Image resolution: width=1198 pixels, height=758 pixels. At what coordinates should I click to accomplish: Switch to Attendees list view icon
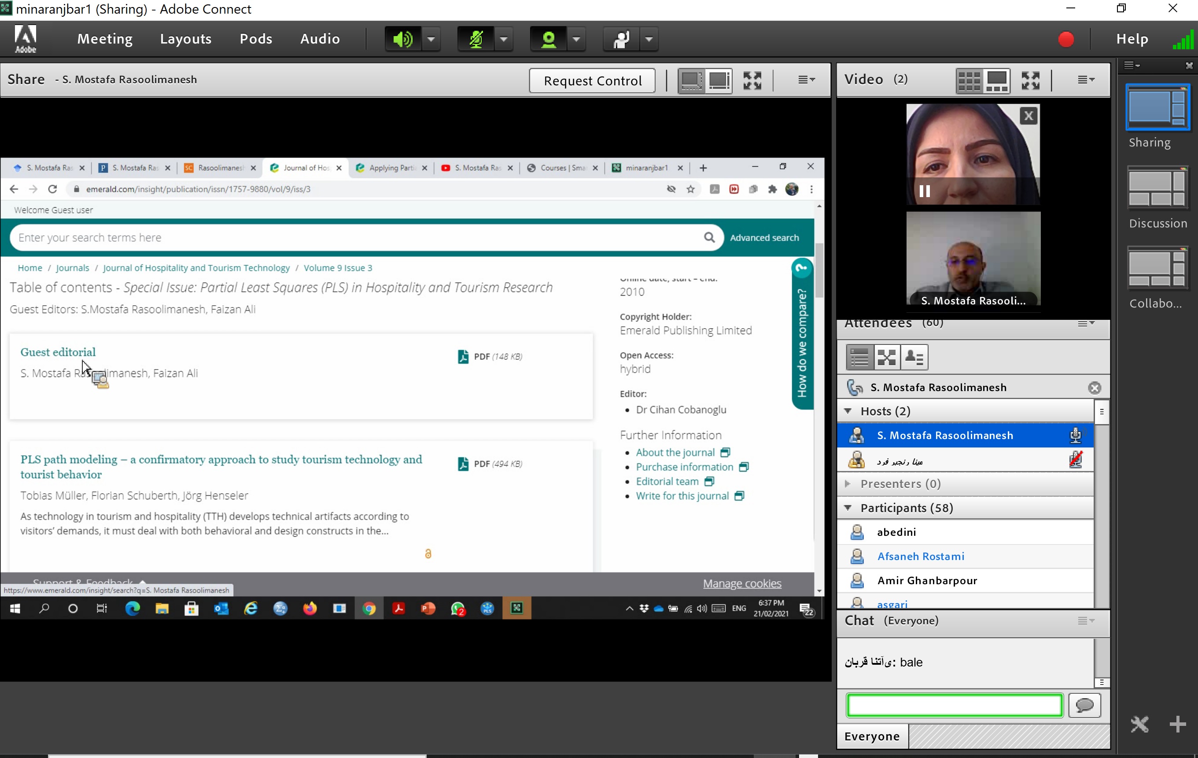[859, 357]
